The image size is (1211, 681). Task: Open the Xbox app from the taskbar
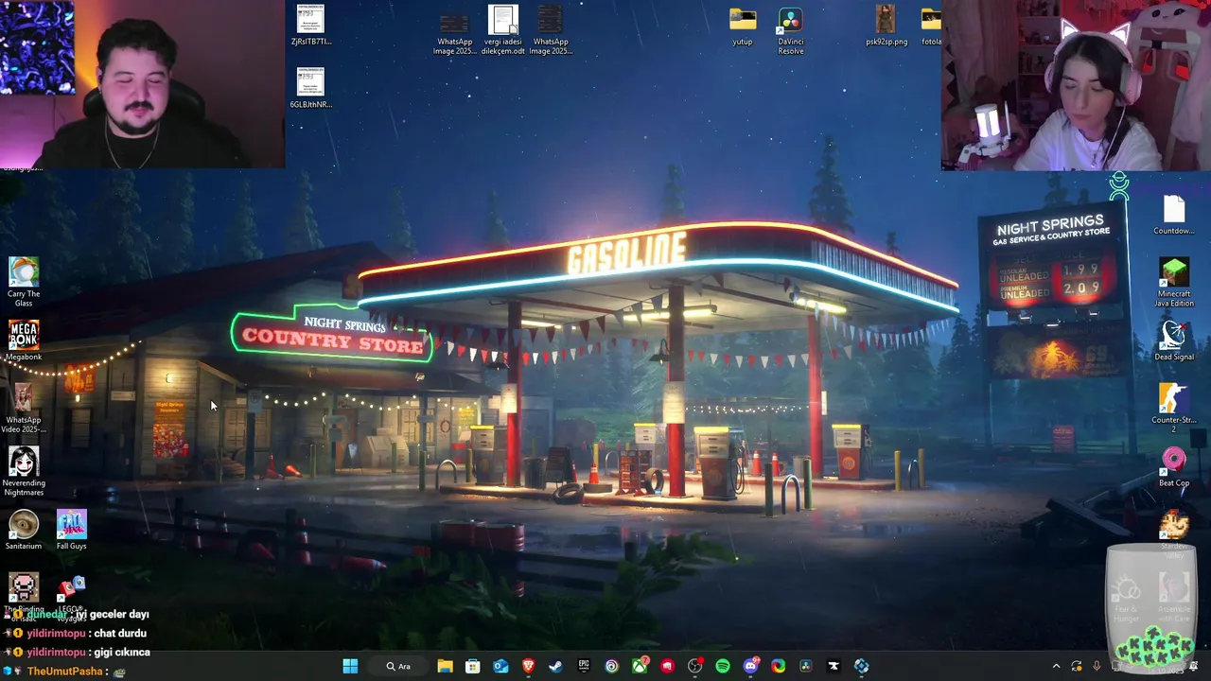pyautogui.click(x=640, y=666)
